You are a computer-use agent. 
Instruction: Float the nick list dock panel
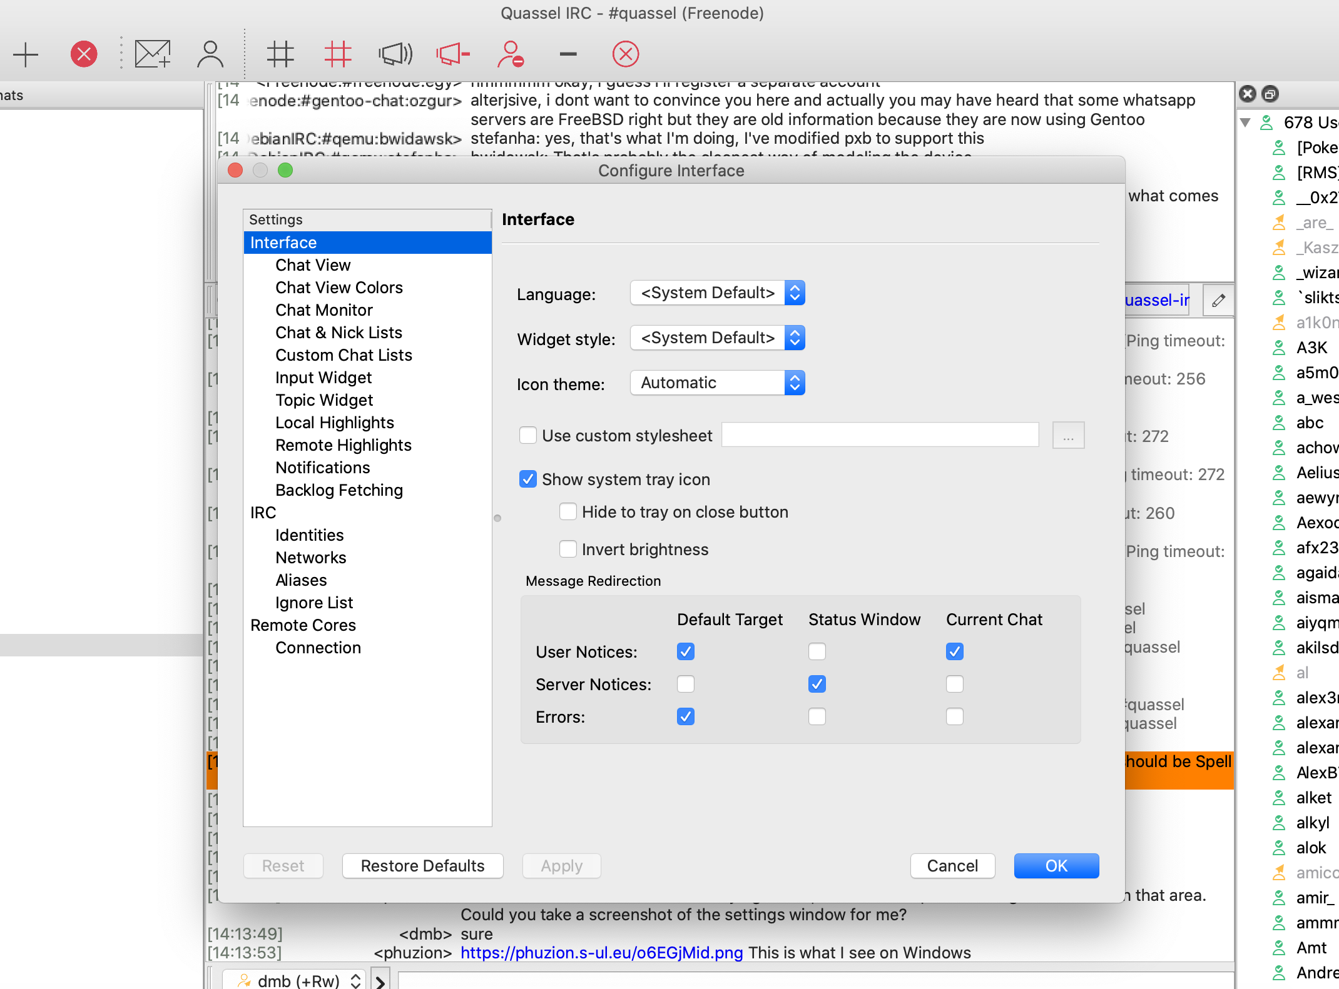[1270, 94]
